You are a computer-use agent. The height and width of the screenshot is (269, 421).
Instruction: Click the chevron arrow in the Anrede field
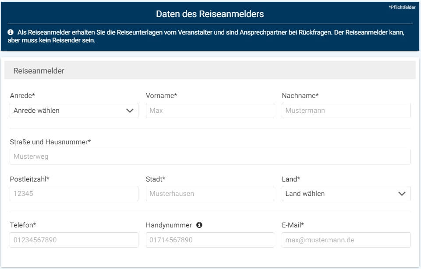tap(130, 111)
